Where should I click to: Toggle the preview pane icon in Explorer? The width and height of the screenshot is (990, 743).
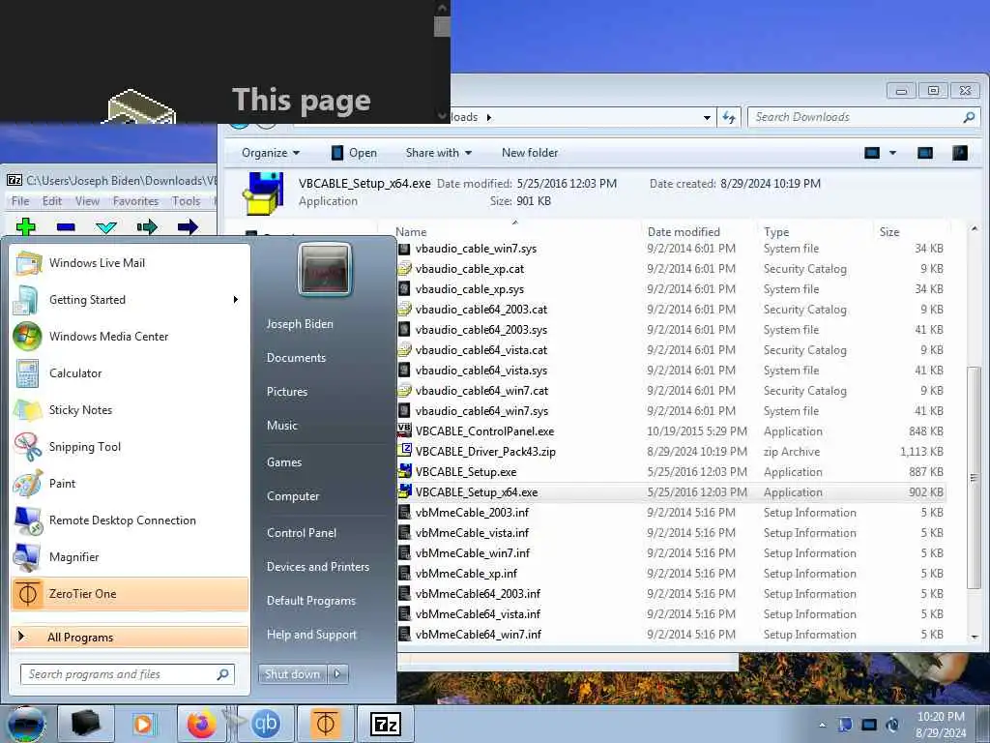(925, 152)
